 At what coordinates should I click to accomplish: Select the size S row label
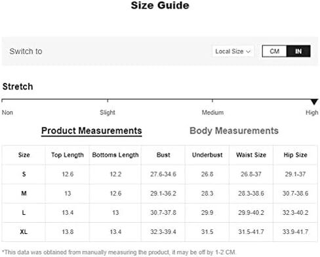[x=24, y=174]
